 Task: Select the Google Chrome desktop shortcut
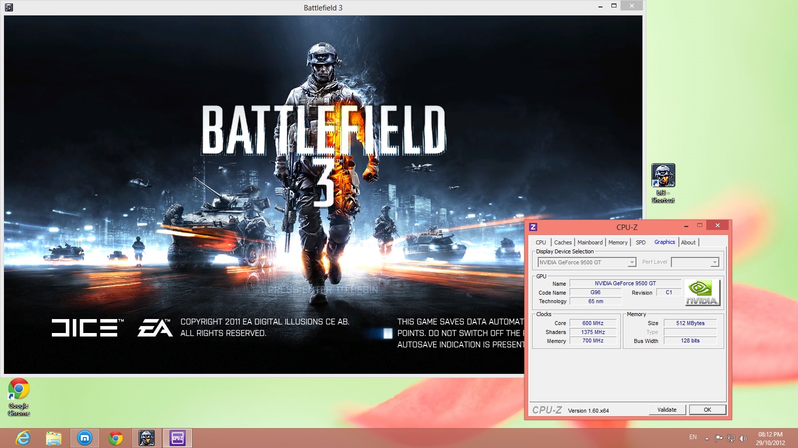click(19, 397)
